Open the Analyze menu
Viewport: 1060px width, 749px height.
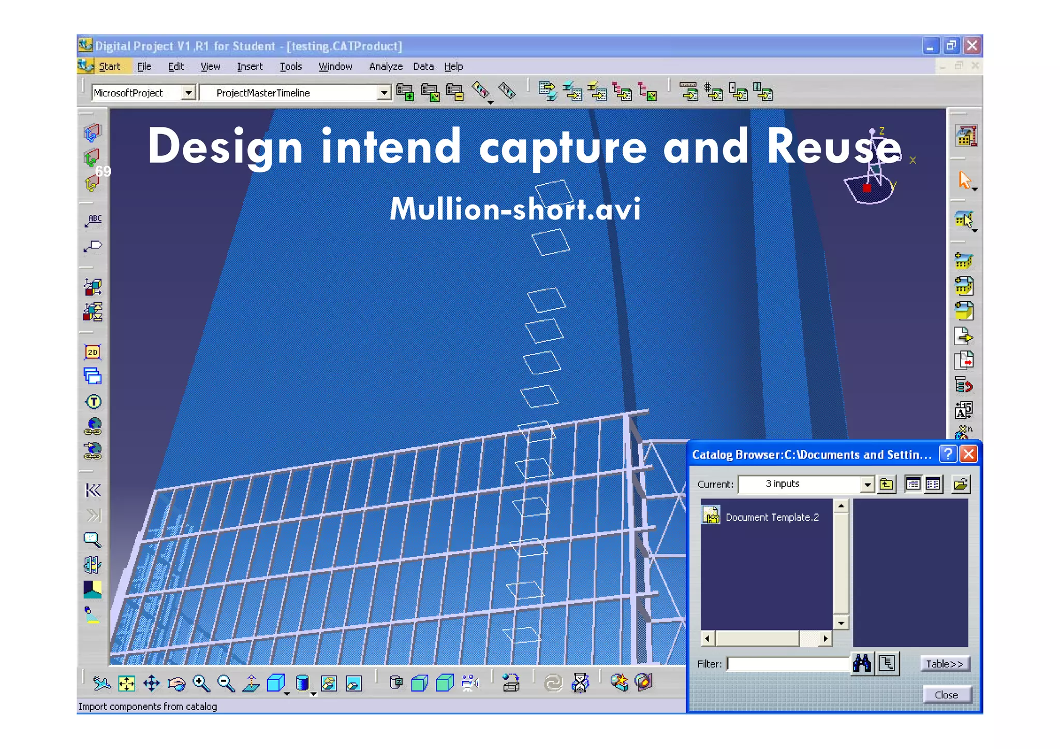pyautogui.click(x=386, y=67)
